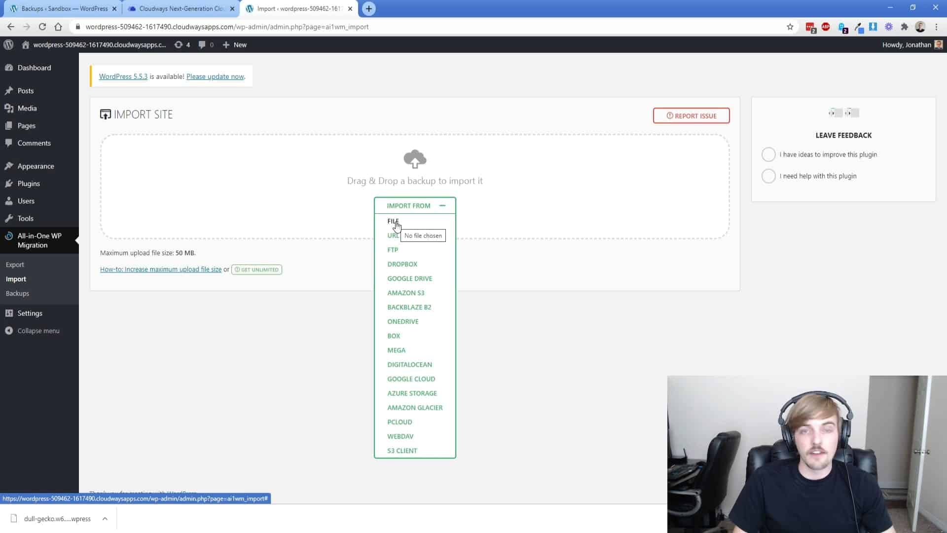Choose GOOGLE DRIVE from the import list
This screenshot has height=533, width=947.
pos(410,278)
